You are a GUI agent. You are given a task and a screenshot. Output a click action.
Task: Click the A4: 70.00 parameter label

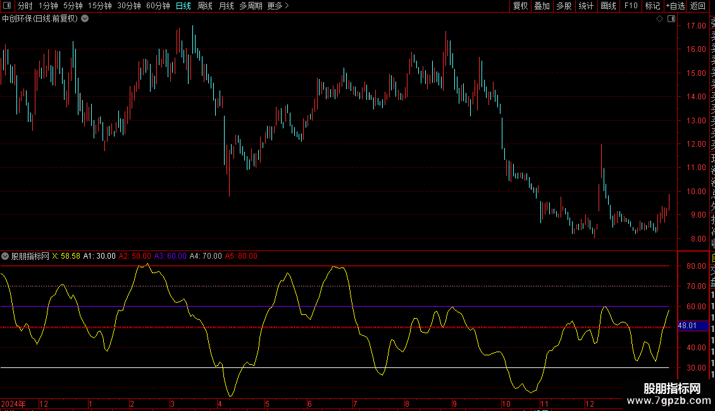point(206,256)
